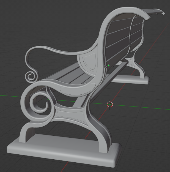
Task: Select the far base slab of bench
Action: point(130,80)
